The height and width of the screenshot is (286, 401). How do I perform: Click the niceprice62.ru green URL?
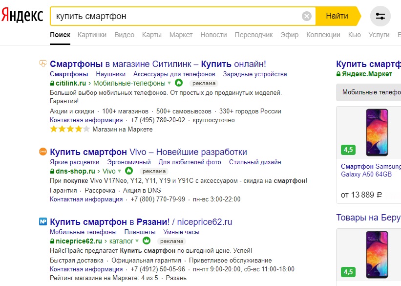(x=79, y=241)
